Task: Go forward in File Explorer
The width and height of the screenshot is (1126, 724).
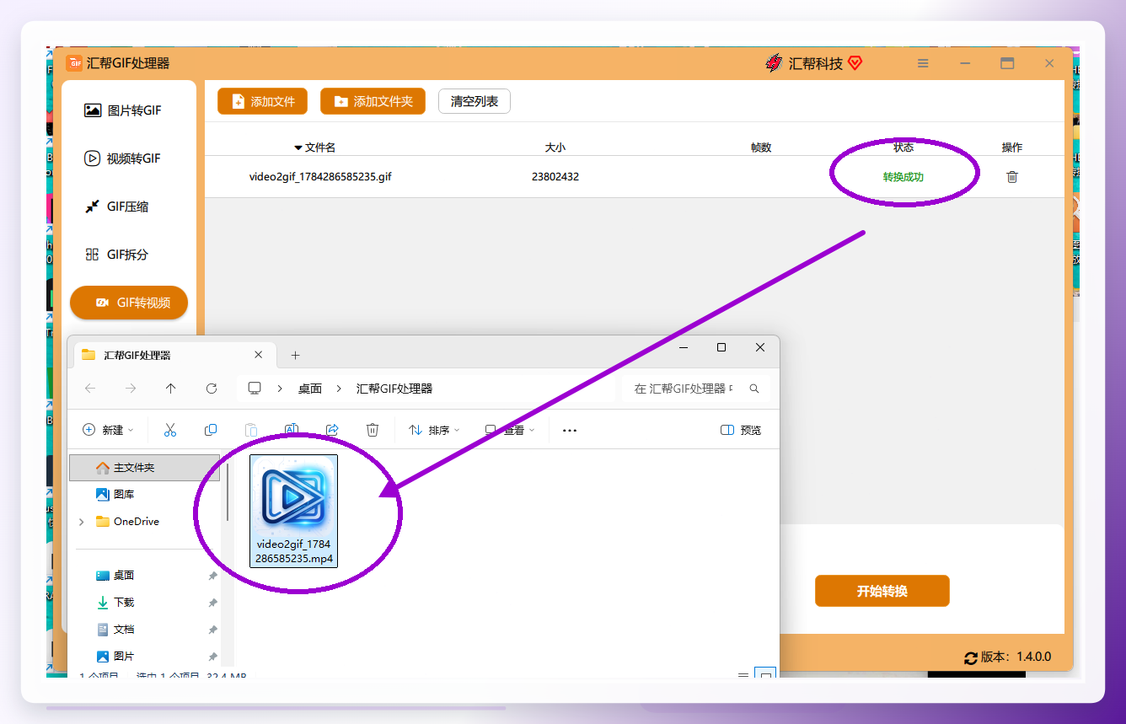Action: click(x=131, y=389)
